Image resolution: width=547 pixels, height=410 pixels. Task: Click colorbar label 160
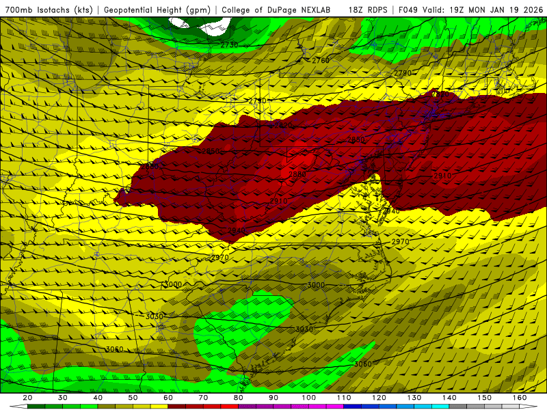[x=520, y=398]
